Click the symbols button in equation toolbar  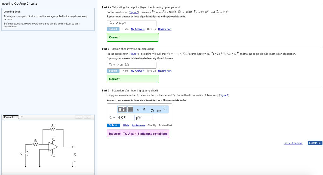tap(130, 110)
